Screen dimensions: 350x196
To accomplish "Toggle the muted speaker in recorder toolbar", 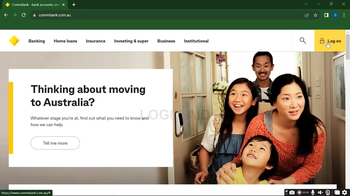I will (x=320, y=192).
